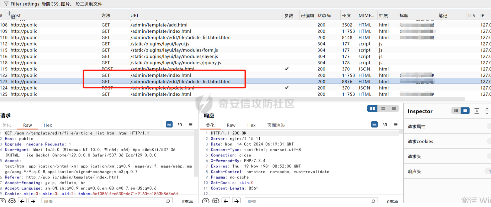491x207 pixels.
Task: Sort table by 标题 column
Action: pos(418,15)
